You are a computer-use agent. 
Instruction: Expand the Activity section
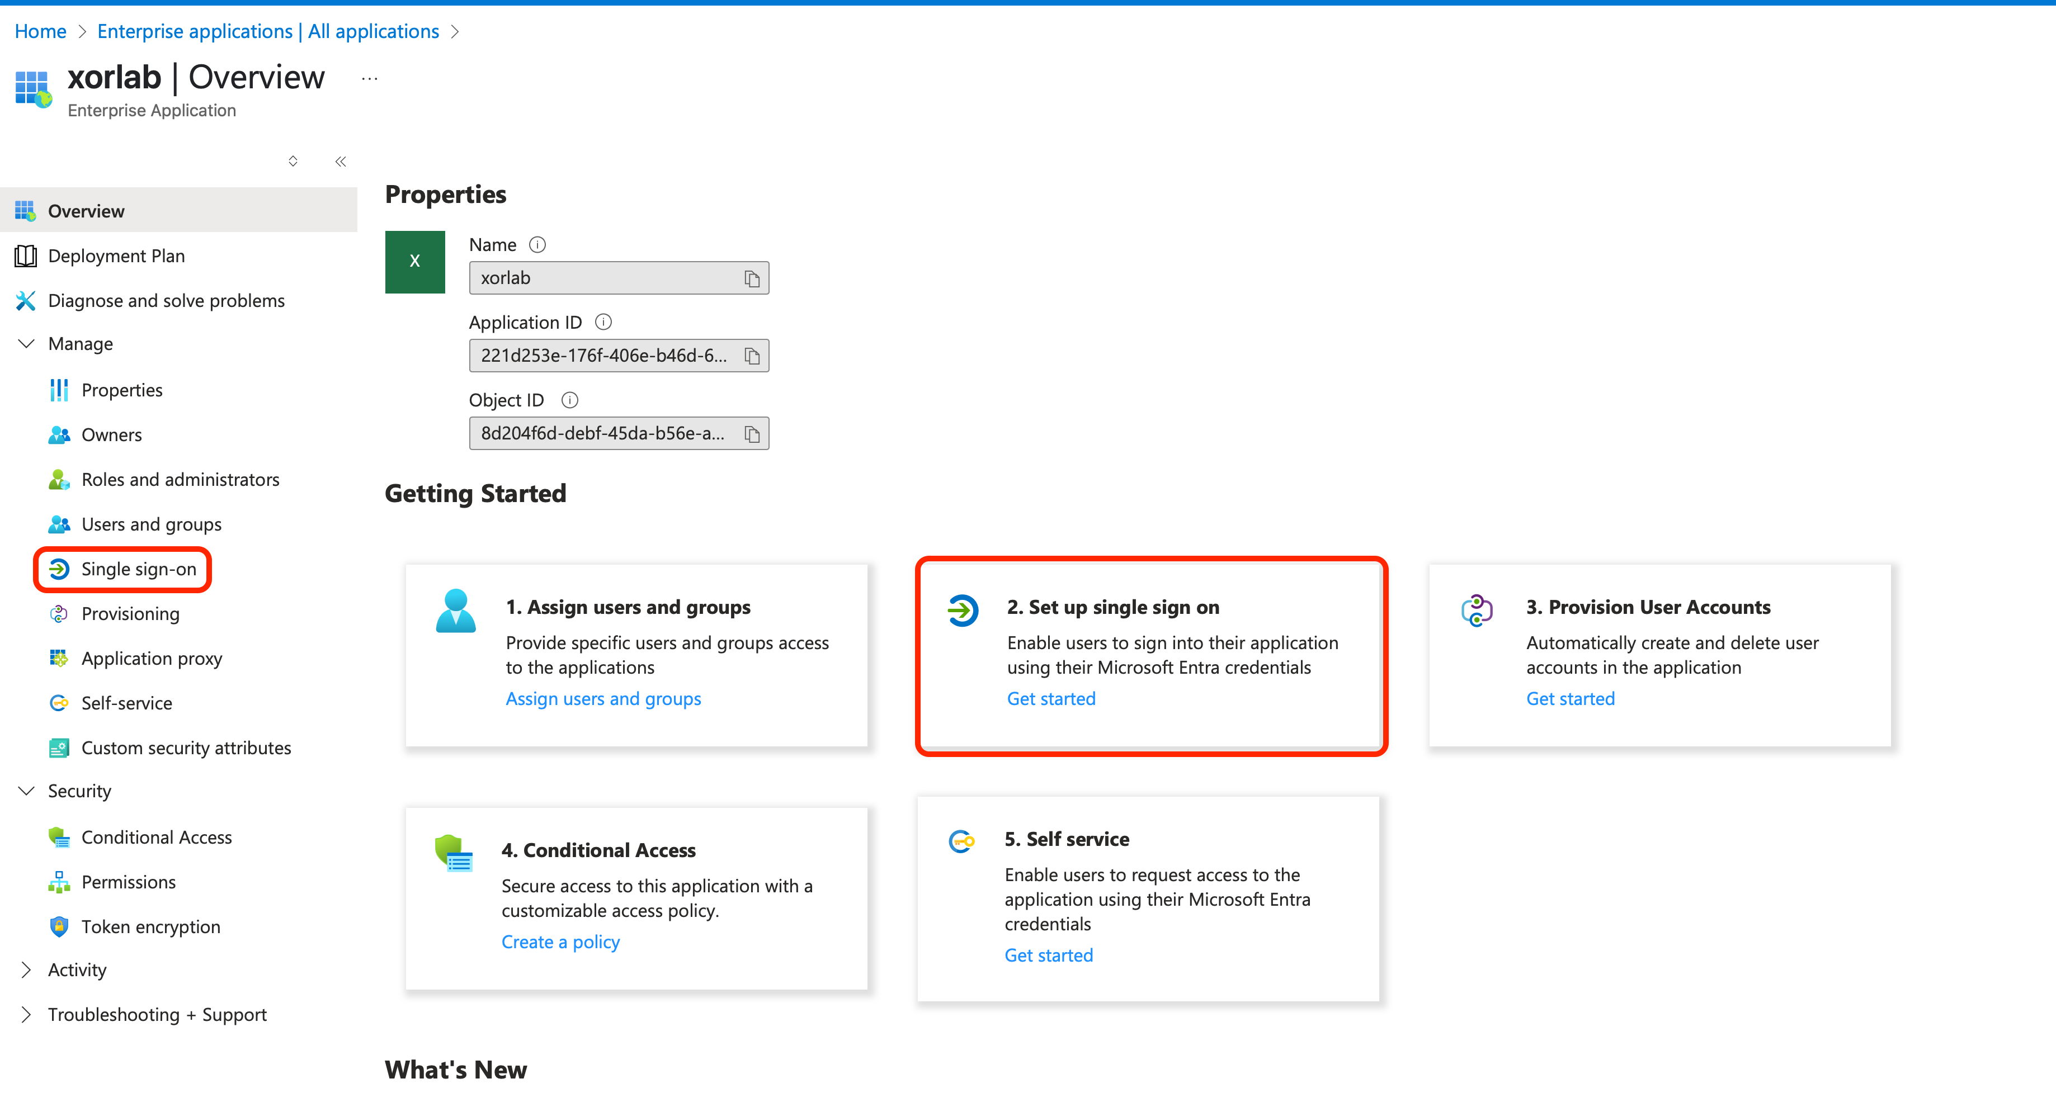(x=26, y=970)
